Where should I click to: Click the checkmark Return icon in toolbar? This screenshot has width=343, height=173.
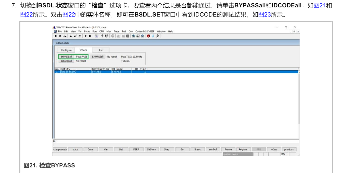coord(75,36)
